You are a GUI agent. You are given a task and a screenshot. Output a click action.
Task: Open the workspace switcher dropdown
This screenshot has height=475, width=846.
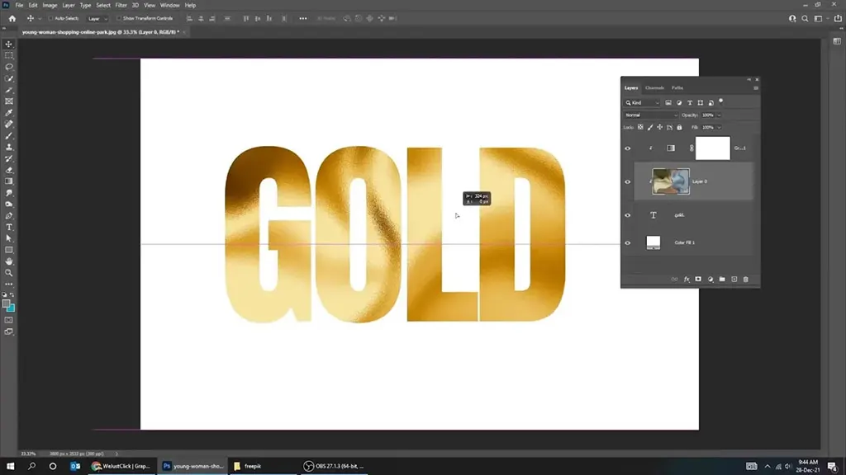tap(820, 18)
